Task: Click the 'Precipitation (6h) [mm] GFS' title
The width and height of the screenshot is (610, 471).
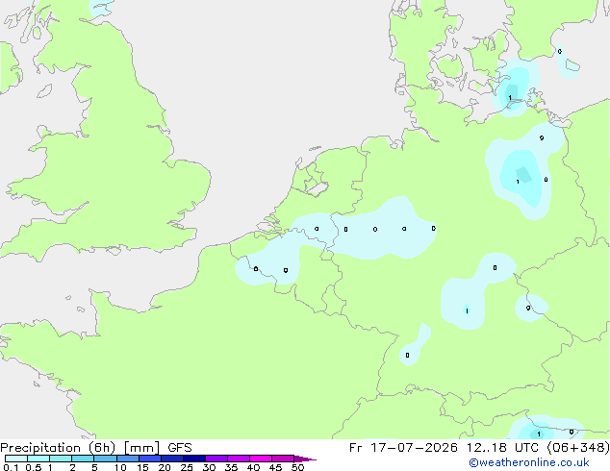Action: 96,448
